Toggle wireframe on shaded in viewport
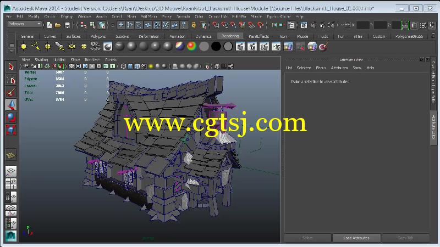Viewport: 440px width, 247px height. click(x=137, y=66)
